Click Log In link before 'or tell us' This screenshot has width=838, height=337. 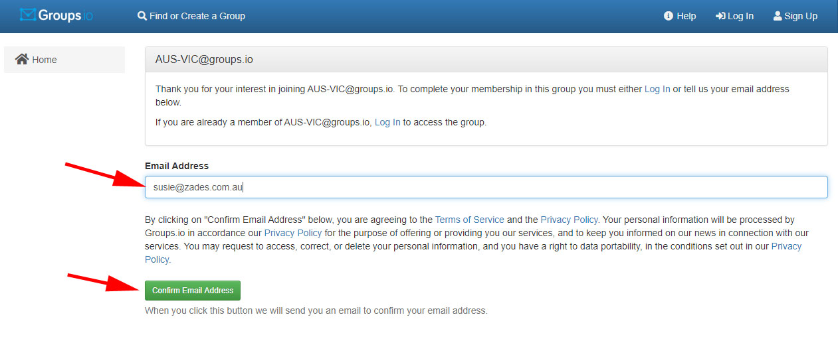tap(657, 89)
